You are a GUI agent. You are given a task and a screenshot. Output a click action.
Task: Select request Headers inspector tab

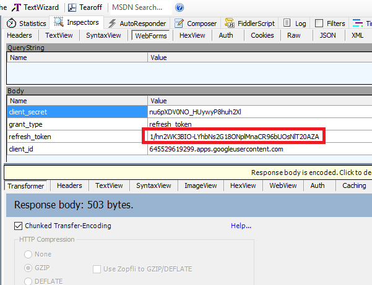point(19,35)
